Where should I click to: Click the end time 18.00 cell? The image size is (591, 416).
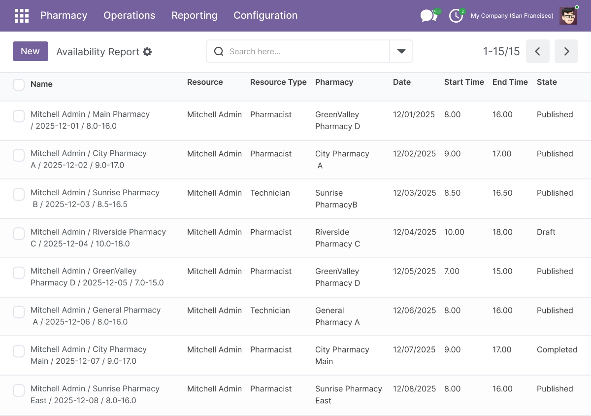coord(502,232)
